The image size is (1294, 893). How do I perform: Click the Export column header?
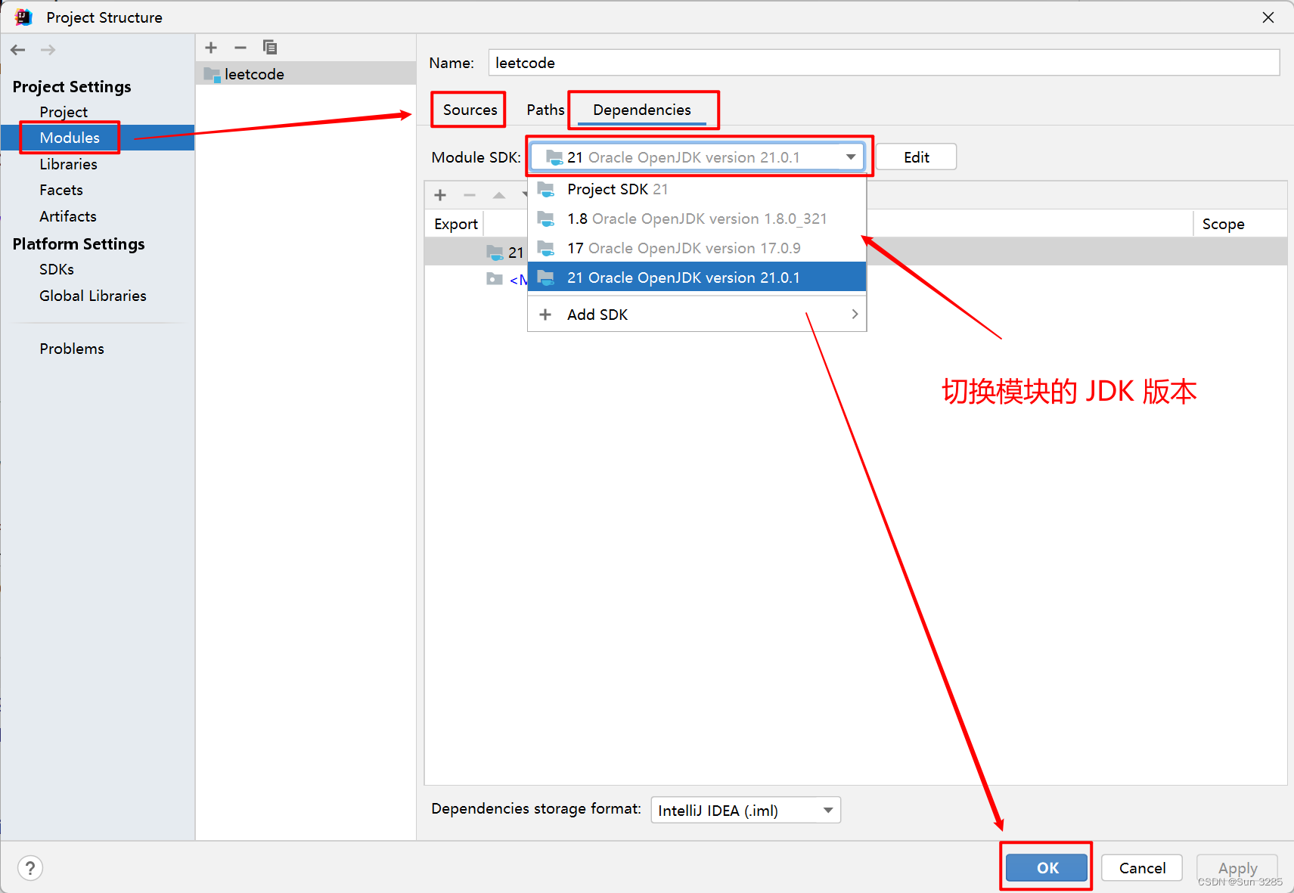click(x=456, y=224)
